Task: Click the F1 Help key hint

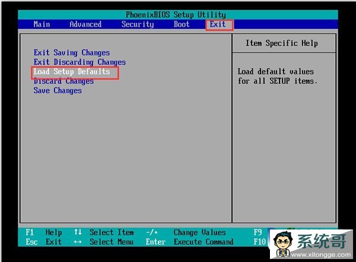Action: tap(43, 232)
